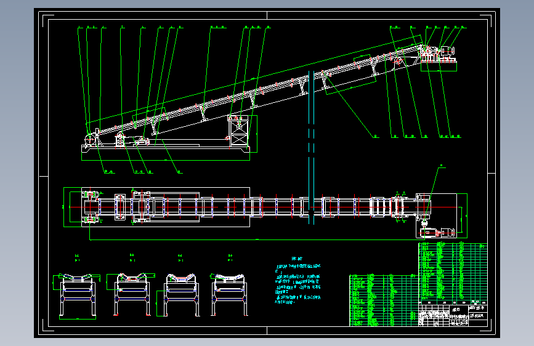
Task: Select the cyan vertical break line
Action: (311, 148)
